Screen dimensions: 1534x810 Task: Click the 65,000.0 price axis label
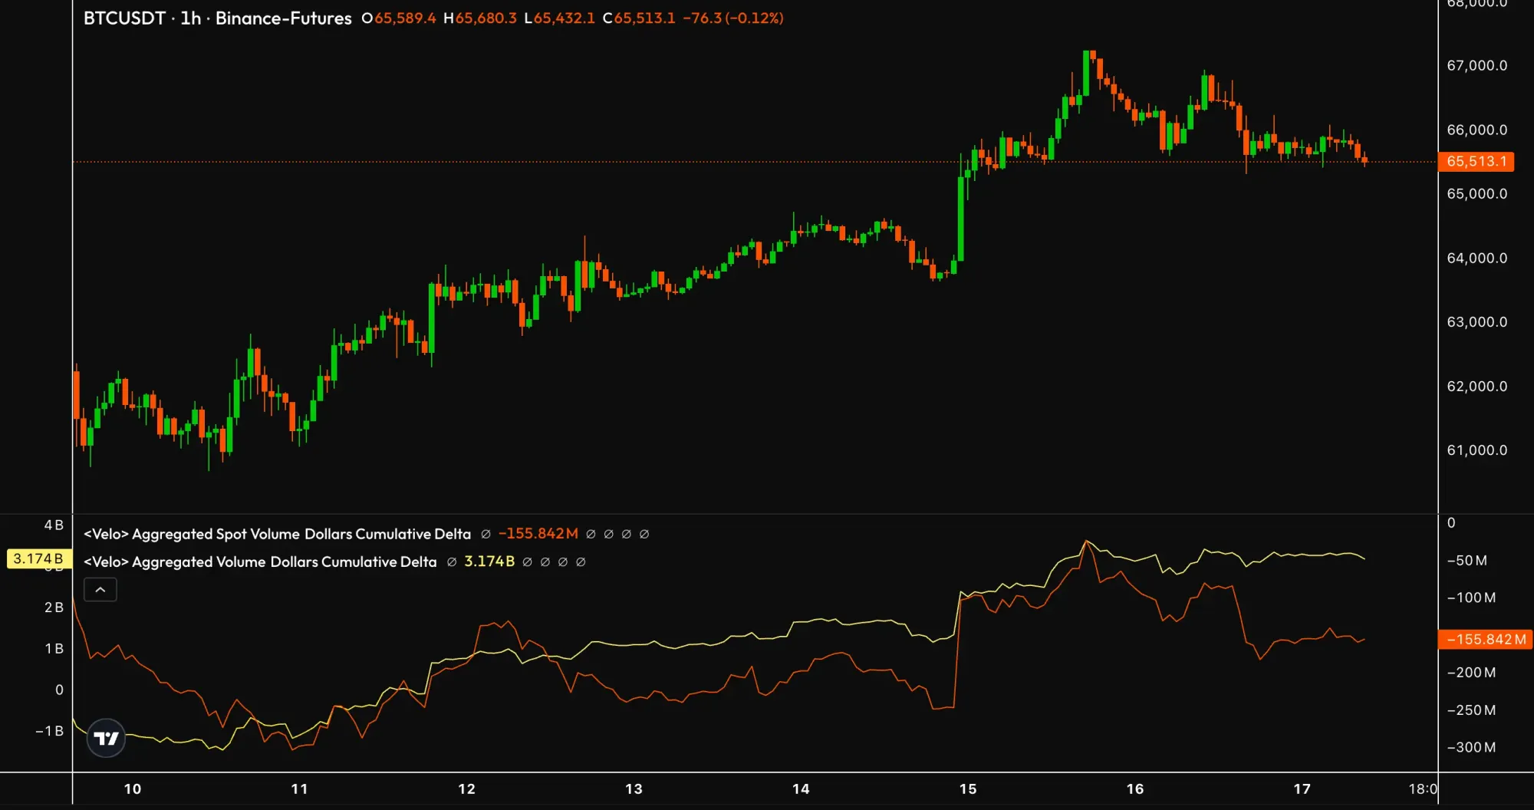click(x=1477, y=194)
